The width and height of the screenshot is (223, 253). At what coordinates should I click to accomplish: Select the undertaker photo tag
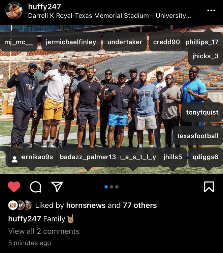125,42
